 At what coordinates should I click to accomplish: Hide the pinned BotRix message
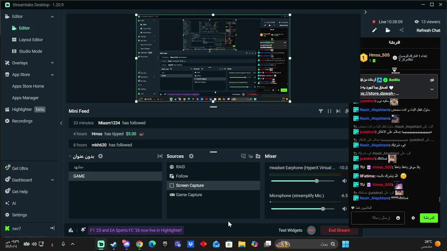[x=432, y=80]
